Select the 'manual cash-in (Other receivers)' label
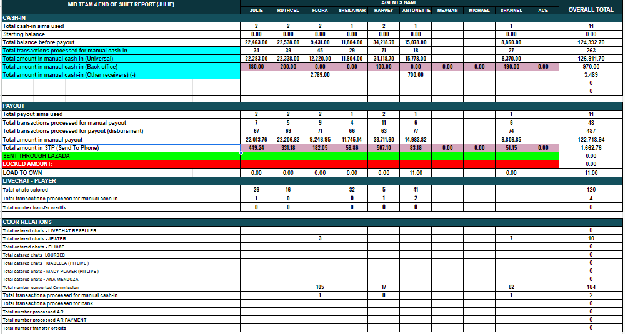This screenshot has height=334, width=625. (x=121, y=75)
